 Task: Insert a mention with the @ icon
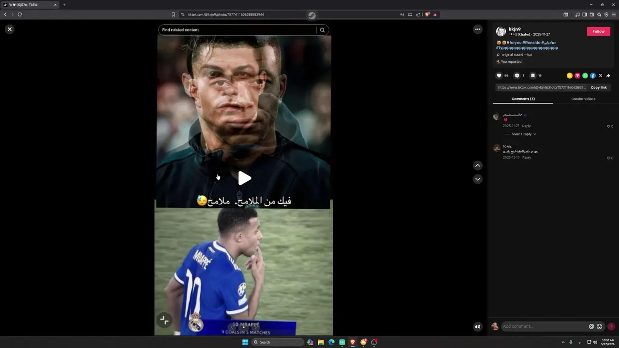[591, 326]
